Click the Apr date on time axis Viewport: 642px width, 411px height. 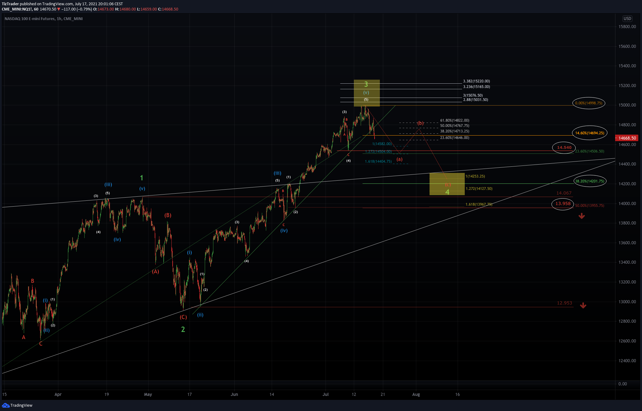[x=58, y=394]
